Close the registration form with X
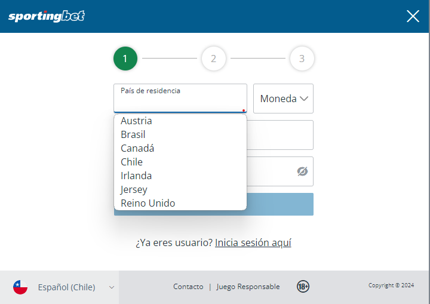The height and width of the screenshot is (304, 430). [413, 16]
